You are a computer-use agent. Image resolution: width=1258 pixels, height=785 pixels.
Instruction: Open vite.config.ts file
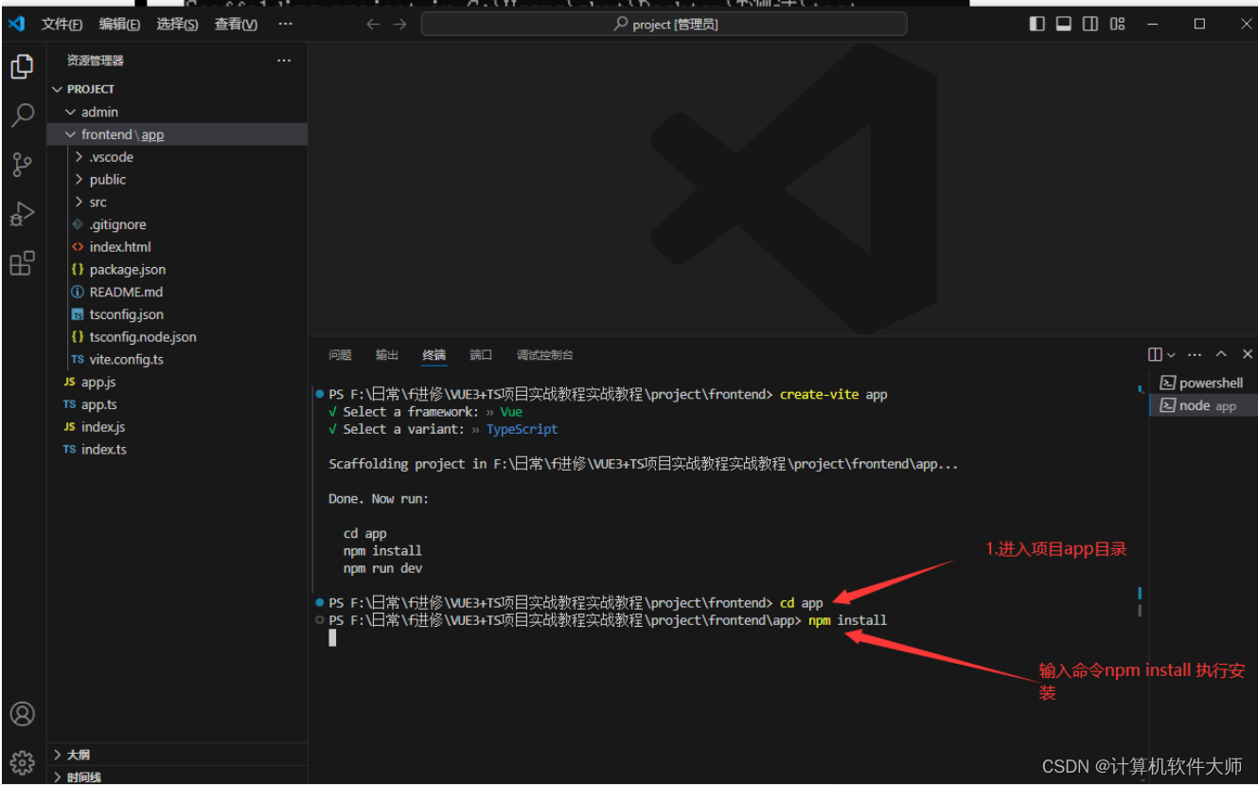[177, 360]
